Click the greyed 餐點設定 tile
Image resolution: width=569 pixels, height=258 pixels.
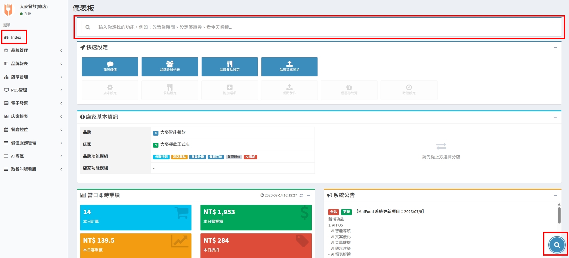[x=170, y=90]
